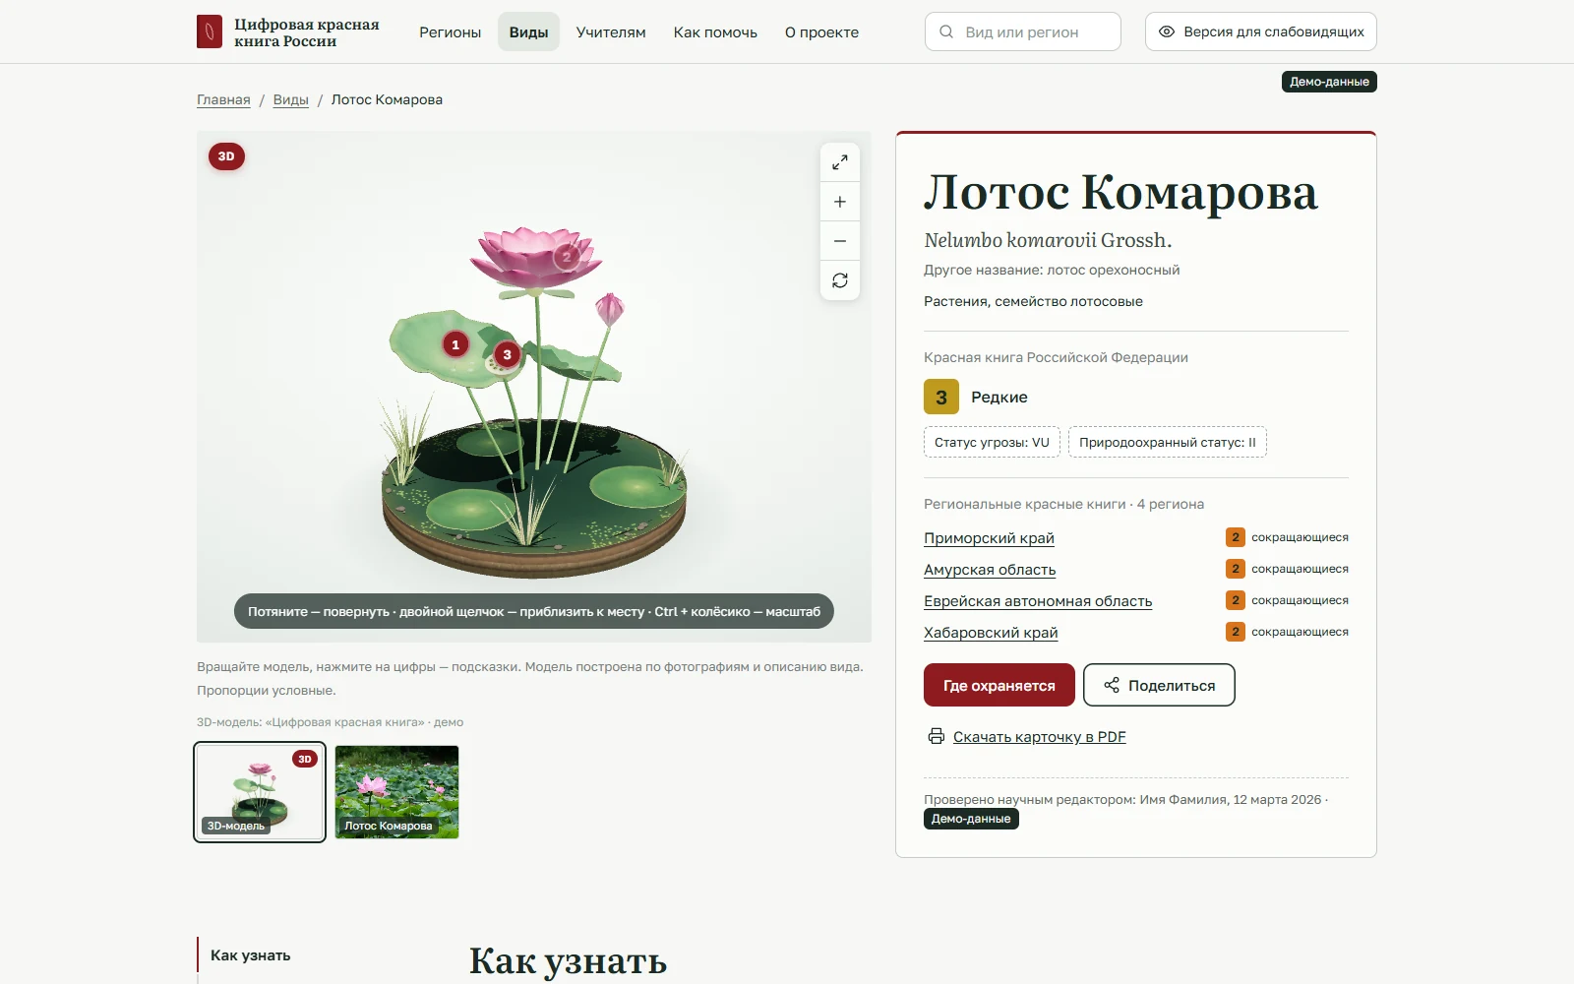The width and height of the screenshot is (1574, 984).
Task: Select the Лотос Комарова photo thumbnail
Action: (397, 792)
